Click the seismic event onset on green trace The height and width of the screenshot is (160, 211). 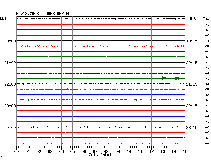click(162, 78)
